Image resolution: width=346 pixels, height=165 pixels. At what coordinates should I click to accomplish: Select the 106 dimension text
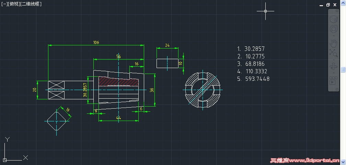pyautogui.click(x=96, y=42)
